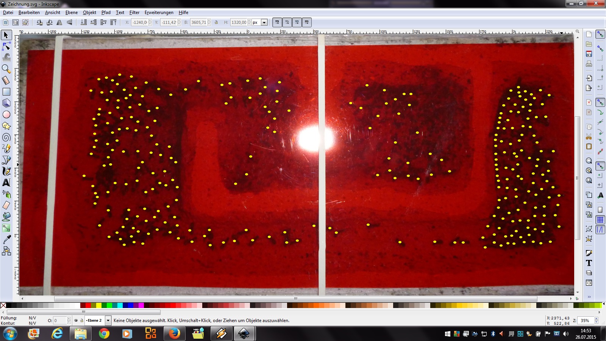Open the Pfad menu

pyautogui.click(x=106, y=13)
